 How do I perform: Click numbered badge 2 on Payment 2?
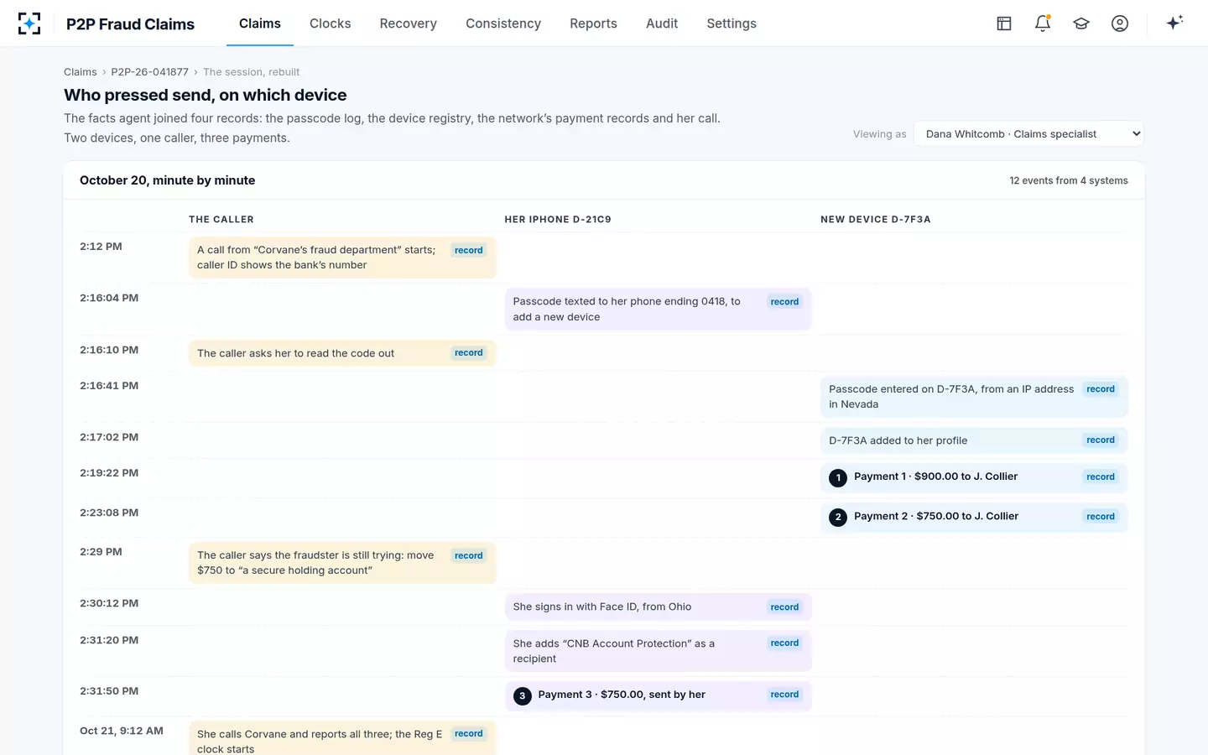[838, 517]
